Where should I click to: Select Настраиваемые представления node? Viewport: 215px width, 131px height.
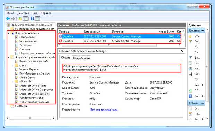[35, 29]
